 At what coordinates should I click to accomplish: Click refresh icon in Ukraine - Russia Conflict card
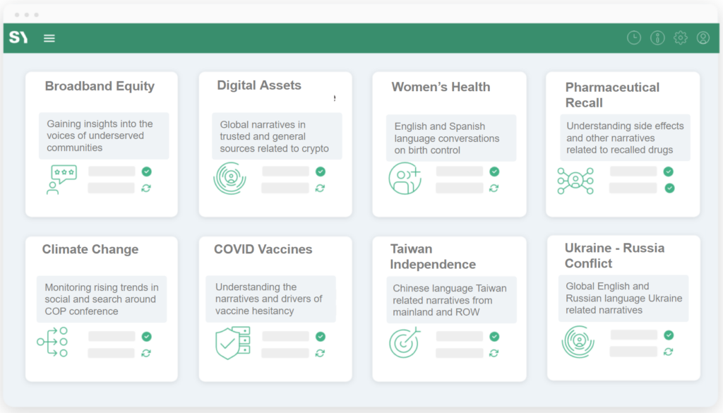point(669,352)
